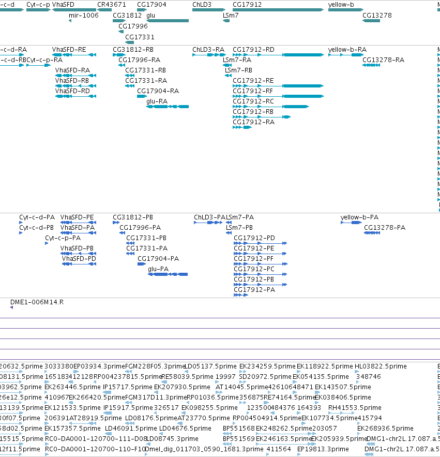
Task: Click the LSm7 gene label
Action: 231,16
